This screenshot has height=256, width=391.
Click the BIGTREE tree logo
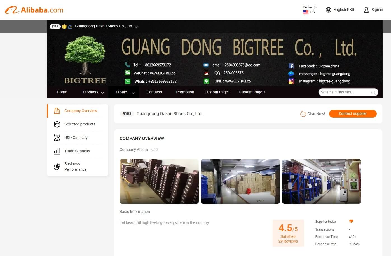click(85, 60)
